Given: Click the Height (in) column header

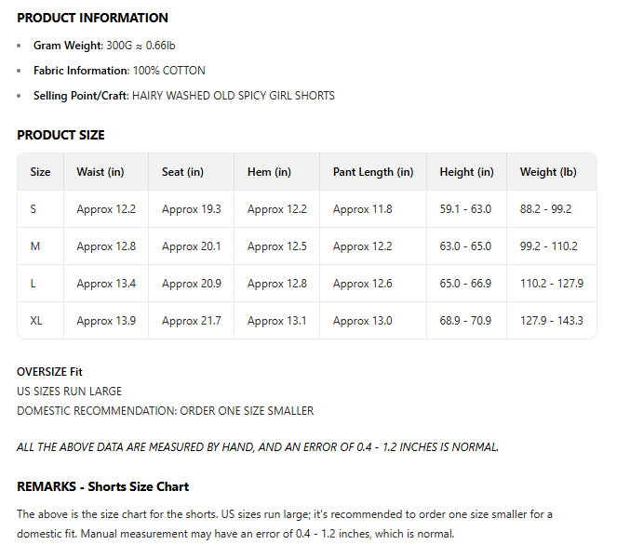Looking at the screenshot, I should point(466,172).
